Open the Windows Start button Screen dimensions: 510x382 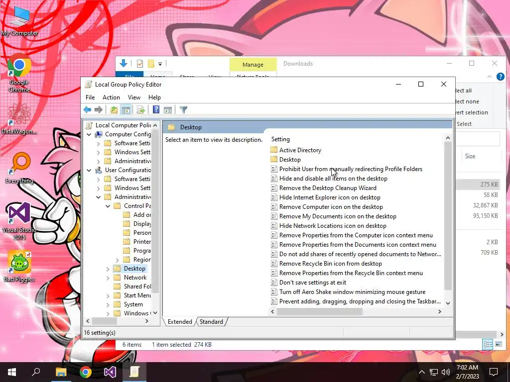coord(12,372)
